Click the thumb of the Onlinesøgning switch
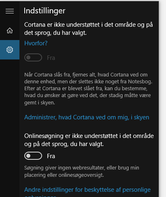The width and height of the screenshot is (166, 197). click(28, 156)
